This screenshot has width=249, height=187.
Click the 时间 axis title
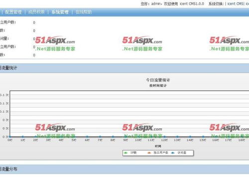158,146
